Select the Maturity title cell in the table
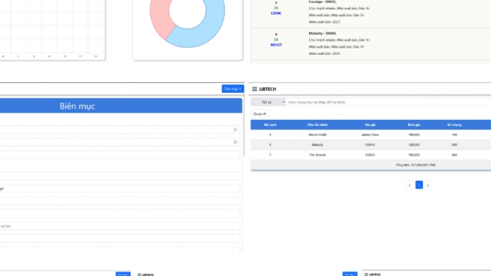491x276 pixels. (317, 145)
